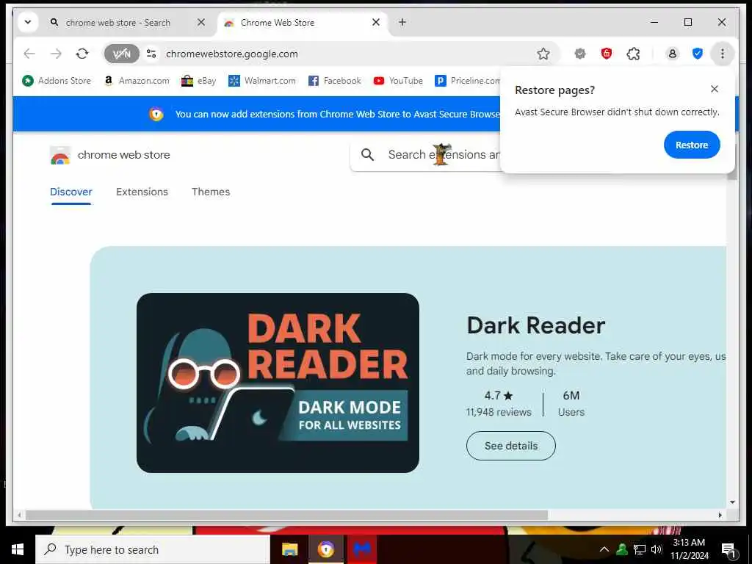Click the magnifier icon in store search

coord(367,154)
